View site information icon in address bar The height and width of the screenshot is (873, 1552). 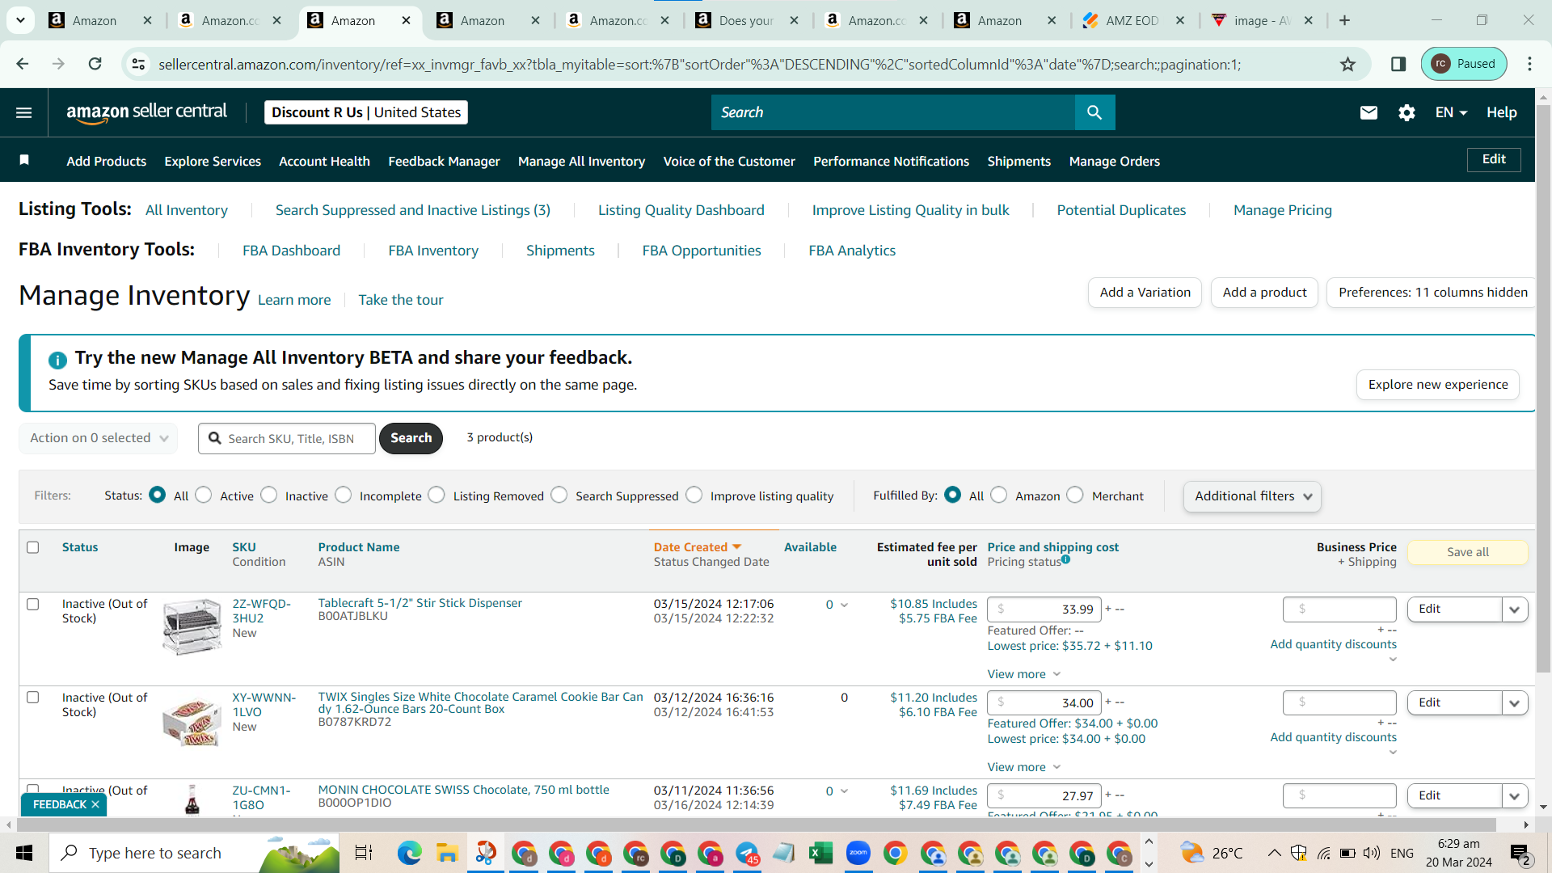coord(138,64)
